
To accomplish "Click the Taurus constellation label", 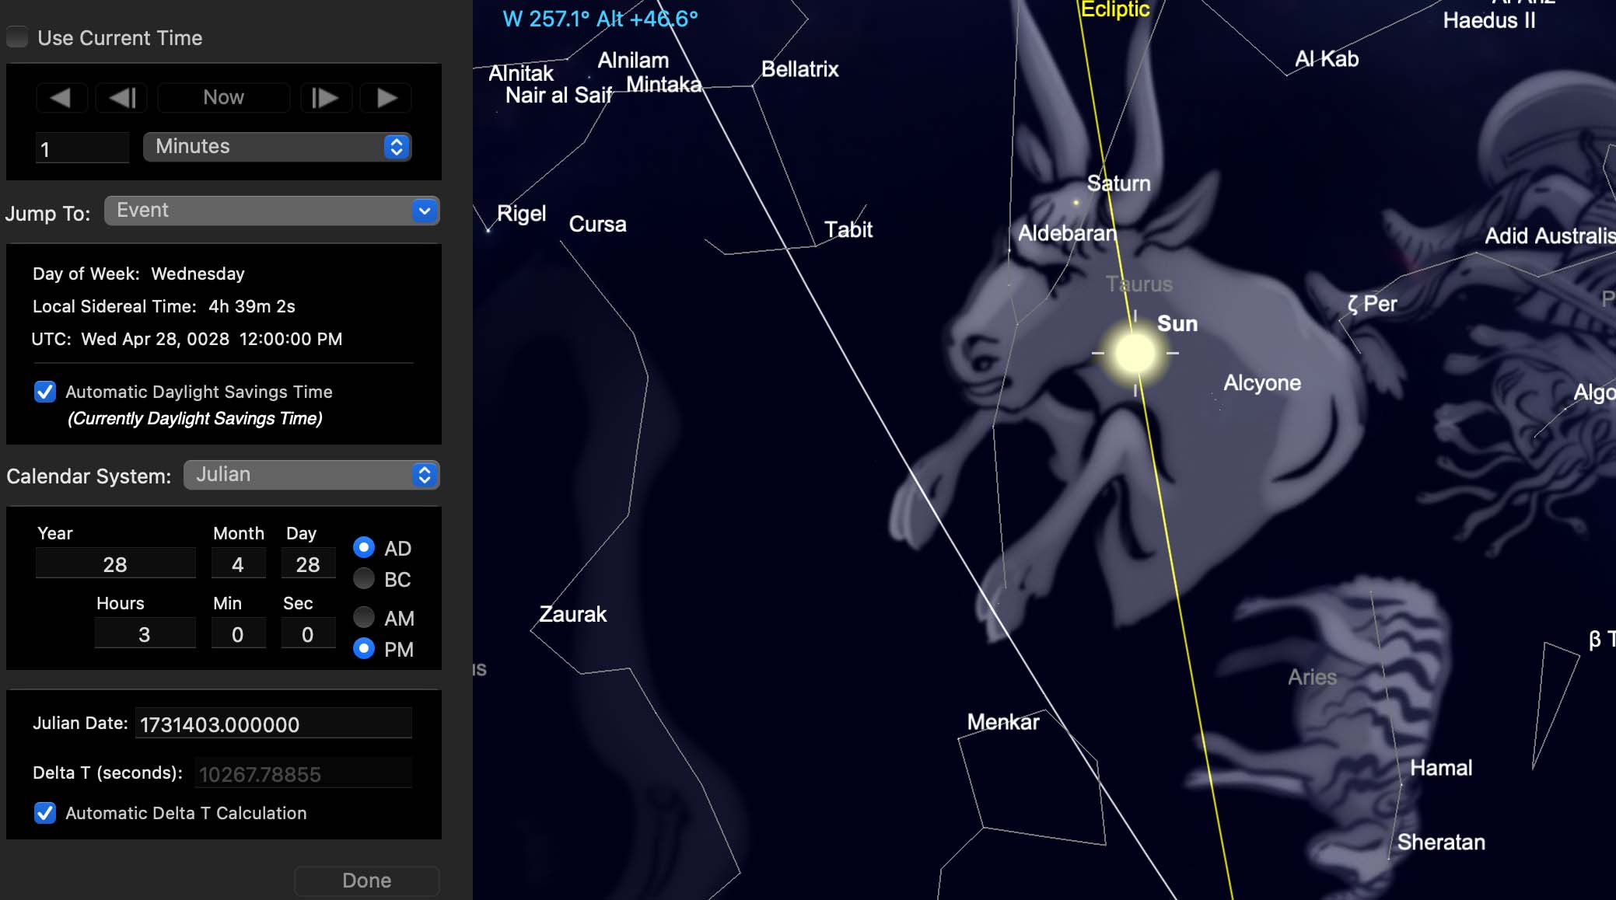I will coord(1139,284).
